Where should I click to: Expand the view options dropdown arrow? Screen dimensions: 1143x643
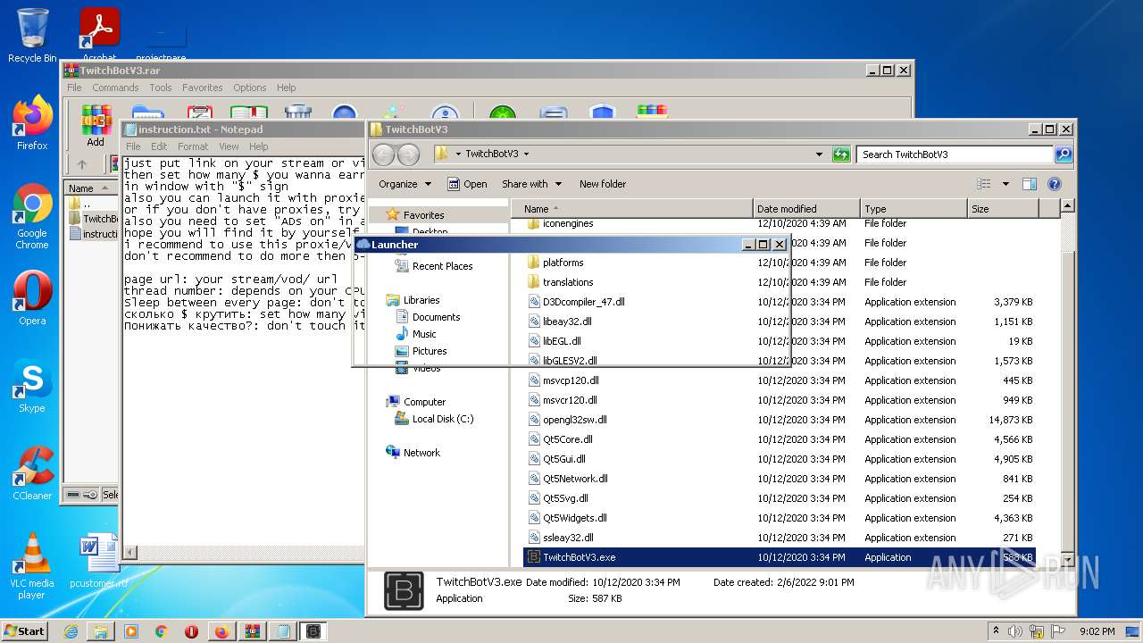[1005, 184]
